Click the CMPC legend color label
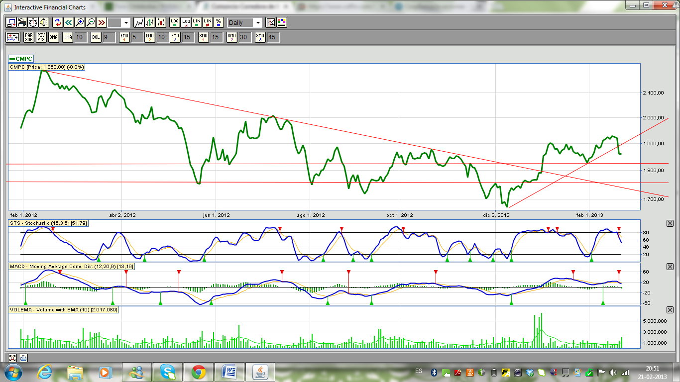Screen dimensions: 680x382 (21, 59)
